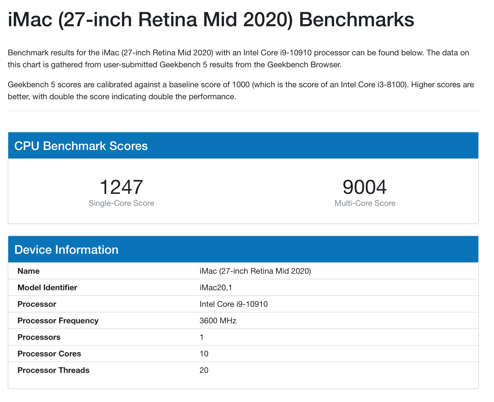Click the paragraph starting "Geekbench 5 scores are calibrated"
Viewport: 494px width, 402px height.
pyautogui.click(x=241, y=91)
